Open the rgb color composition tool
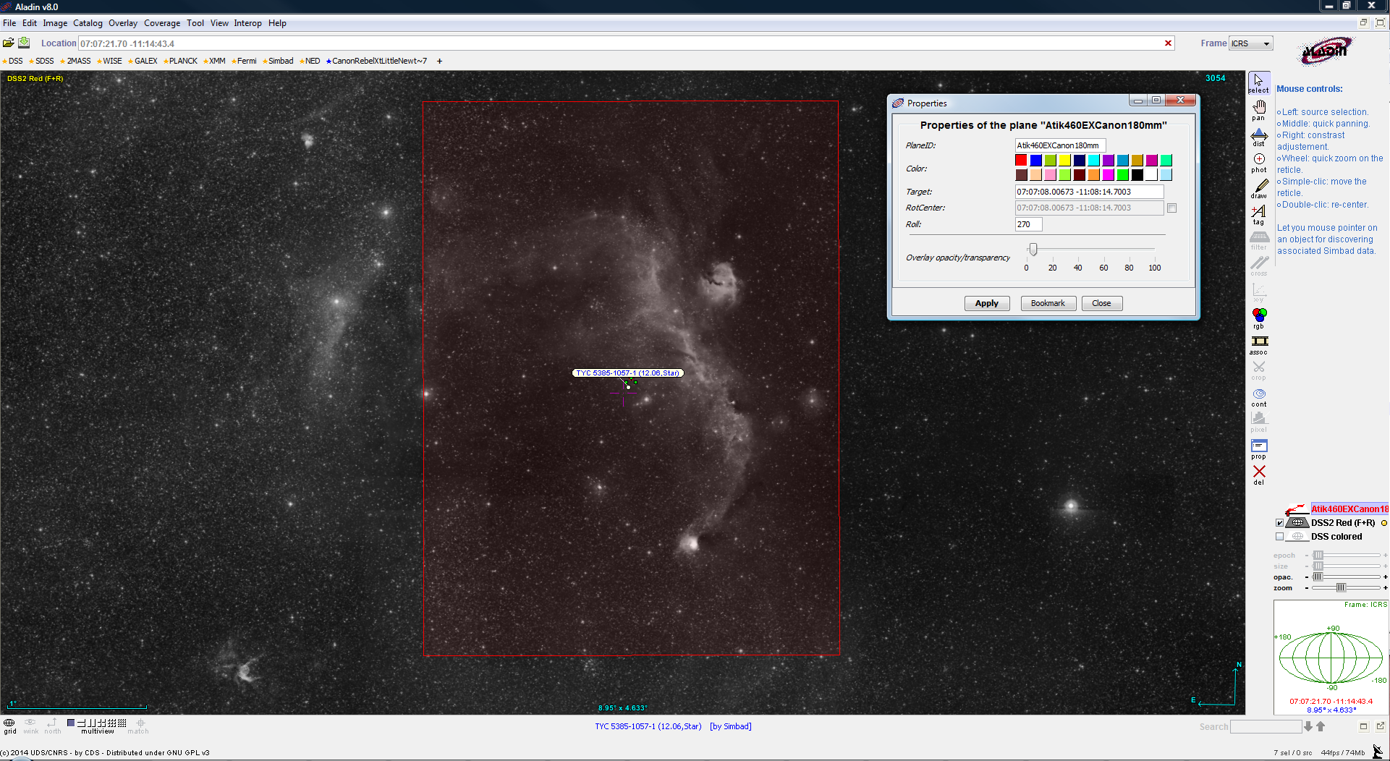The image size is (1390, 761). click(1259, 317)
